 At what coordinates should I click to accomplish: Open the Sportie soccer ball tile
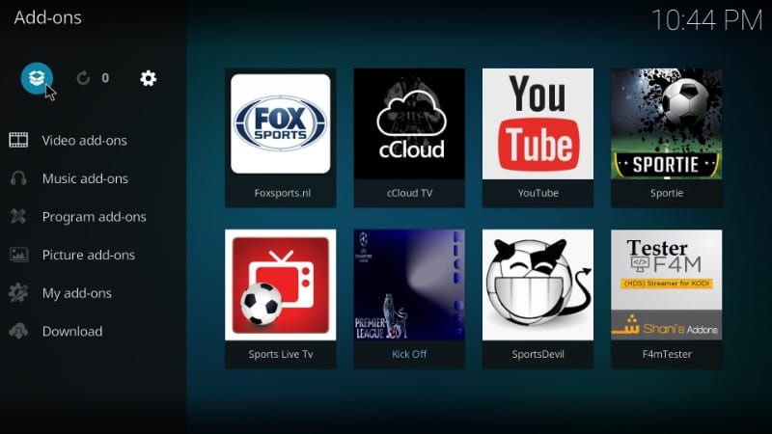tap(667, 123)
